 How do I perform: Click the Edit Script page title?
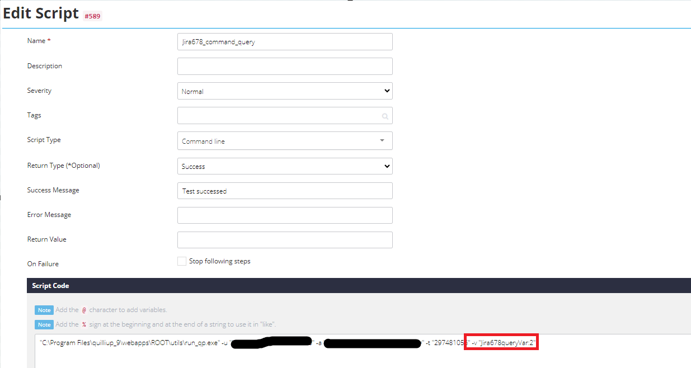point(40,13)
